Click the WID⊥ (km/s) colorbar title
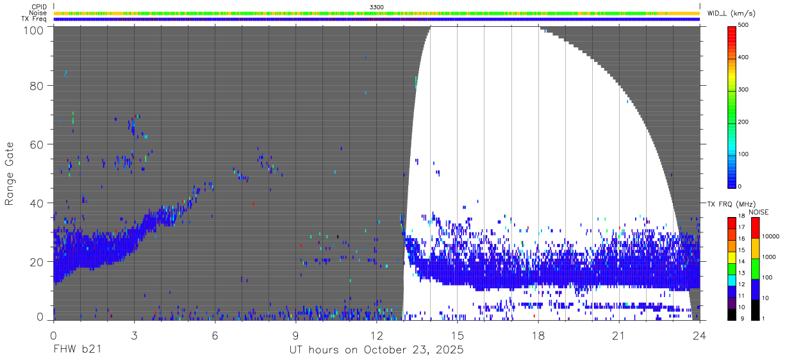Viewport: 787px width, 363px height. tap(731, 13)
